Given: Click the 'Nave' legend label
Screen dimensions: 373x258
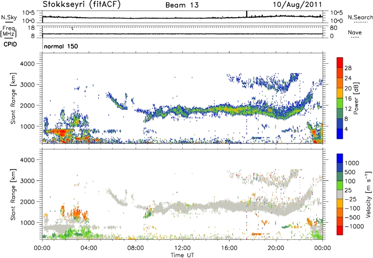Looking at the screenshot, I should coord(355,32).
